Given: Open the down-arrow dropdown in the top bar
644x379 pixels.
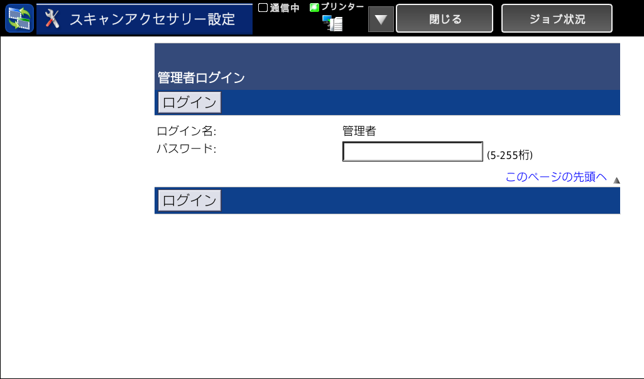Looking at the screenshot, I should click(381, 19).
